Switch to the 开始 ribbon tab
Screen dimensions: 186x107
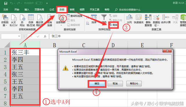point(17,10)
